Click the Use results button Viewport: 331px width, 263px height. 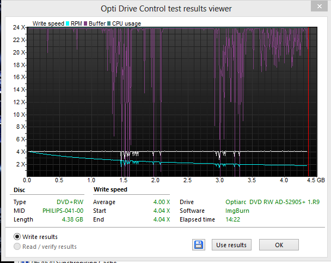[231, 245]
